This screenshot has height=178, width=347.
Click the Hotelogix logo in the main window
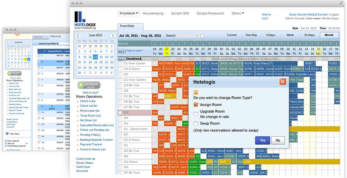85,20
